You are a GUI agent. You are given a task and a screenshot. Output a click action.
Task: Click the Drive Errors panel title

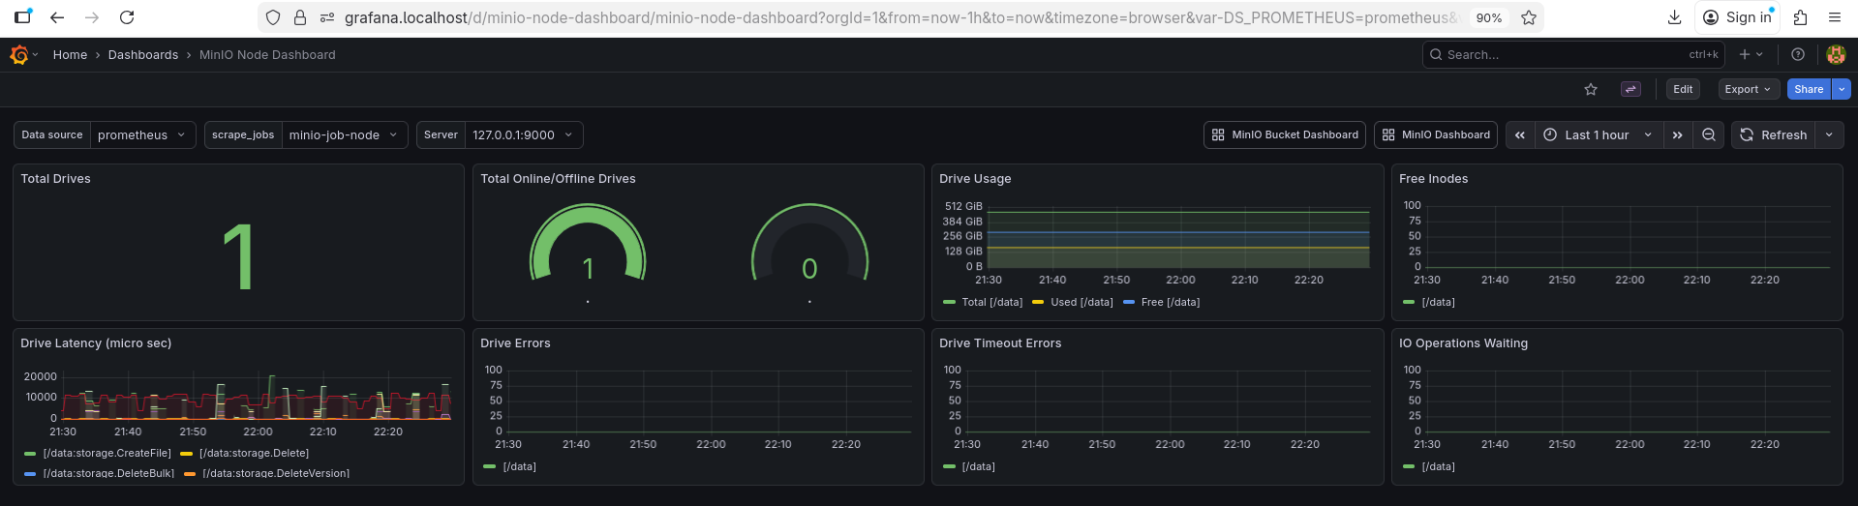[x=515, y=343]
